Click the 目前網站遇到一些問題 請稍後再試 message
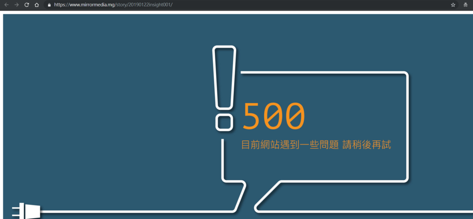473x219 pixels. 316,145
